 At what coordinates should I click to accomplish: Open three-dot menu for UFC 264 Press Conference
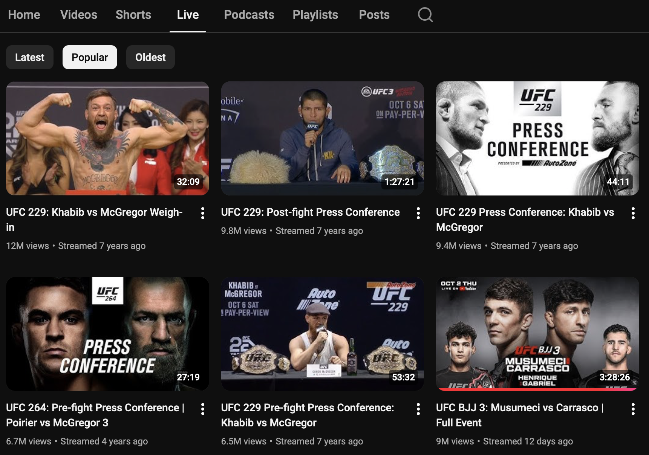[203, 409]
